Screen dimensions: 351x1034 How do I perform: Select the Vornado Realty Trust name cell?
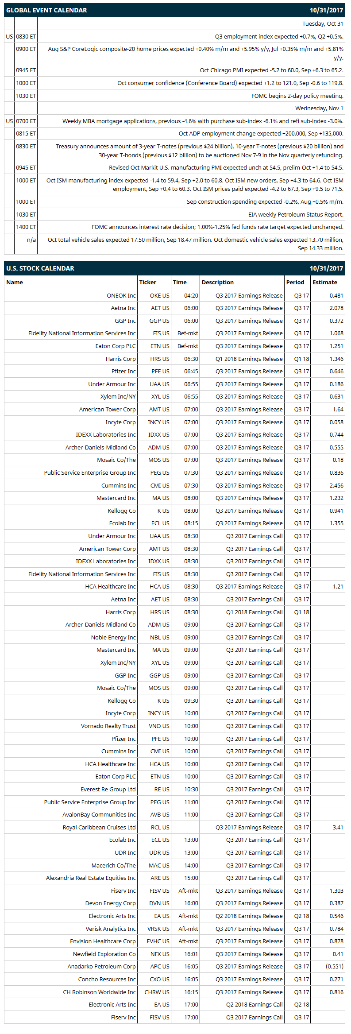[x=108, y=726]
